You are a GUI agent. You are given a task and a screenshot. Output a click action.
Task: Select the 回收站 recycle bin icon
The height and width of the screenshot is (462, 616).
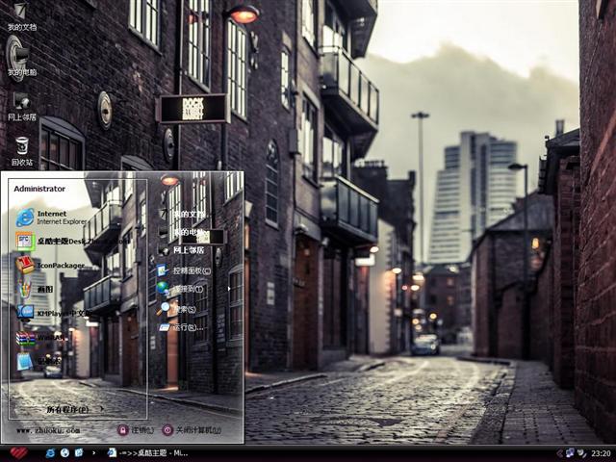pyautogui.click(x=21, y=151)
